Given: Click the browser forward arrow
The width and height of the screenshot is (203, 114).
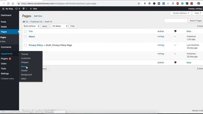Looking at the screenshot, I should (3, 3).
